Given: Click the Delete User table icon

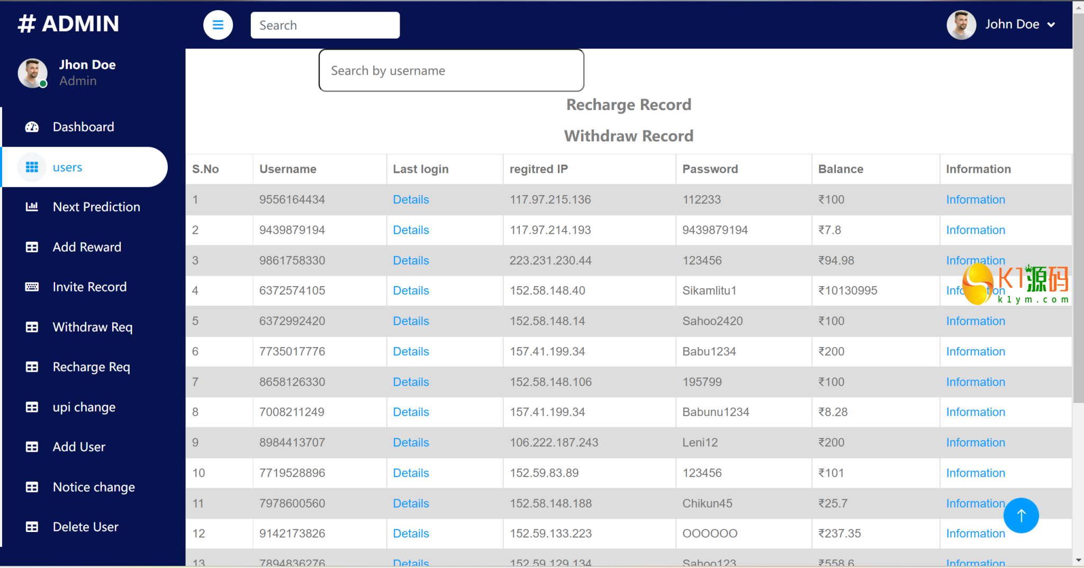Looking at the screenshot, I should (32, 527).
